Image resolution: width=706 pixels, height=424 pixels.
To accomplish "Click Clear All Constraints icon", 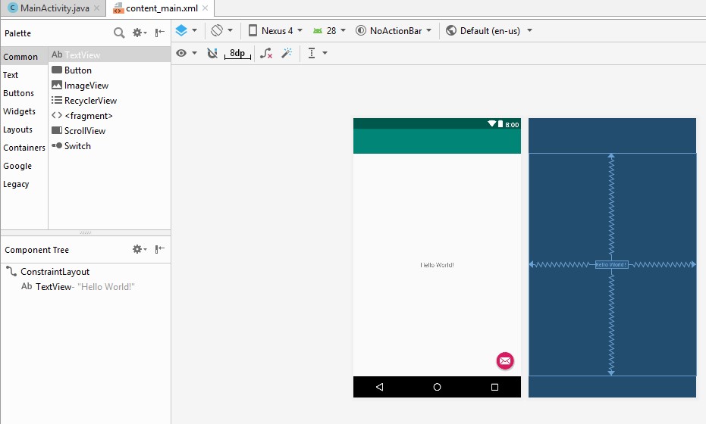I will coord(266,53).
